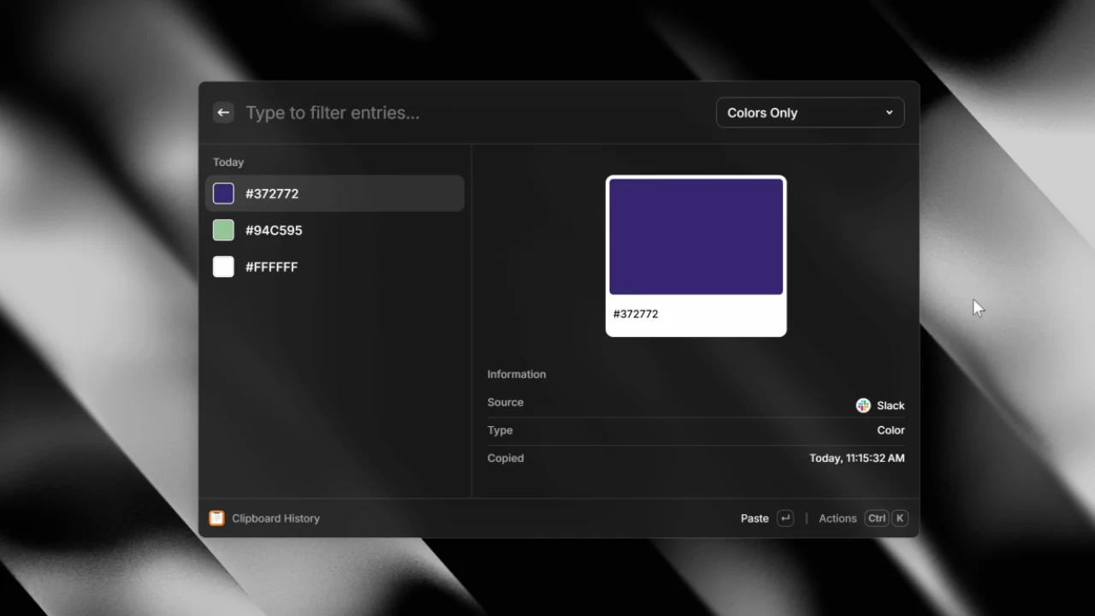Screen dimensions: 1095x616
Task: Expand the Today section header
Action: [x=228, y=162]
